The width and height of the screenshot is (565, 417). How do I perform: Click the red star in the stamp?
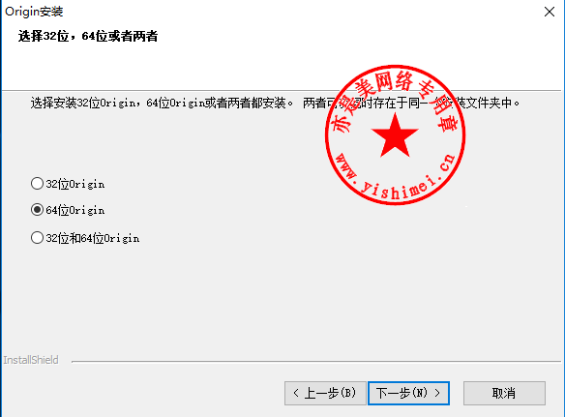pos(395,134)
